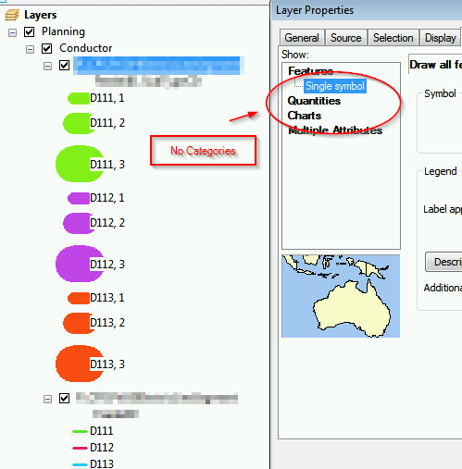Select Single symbol renderer
The width and height of the screenshot is (462, 469).
[335, 86]
